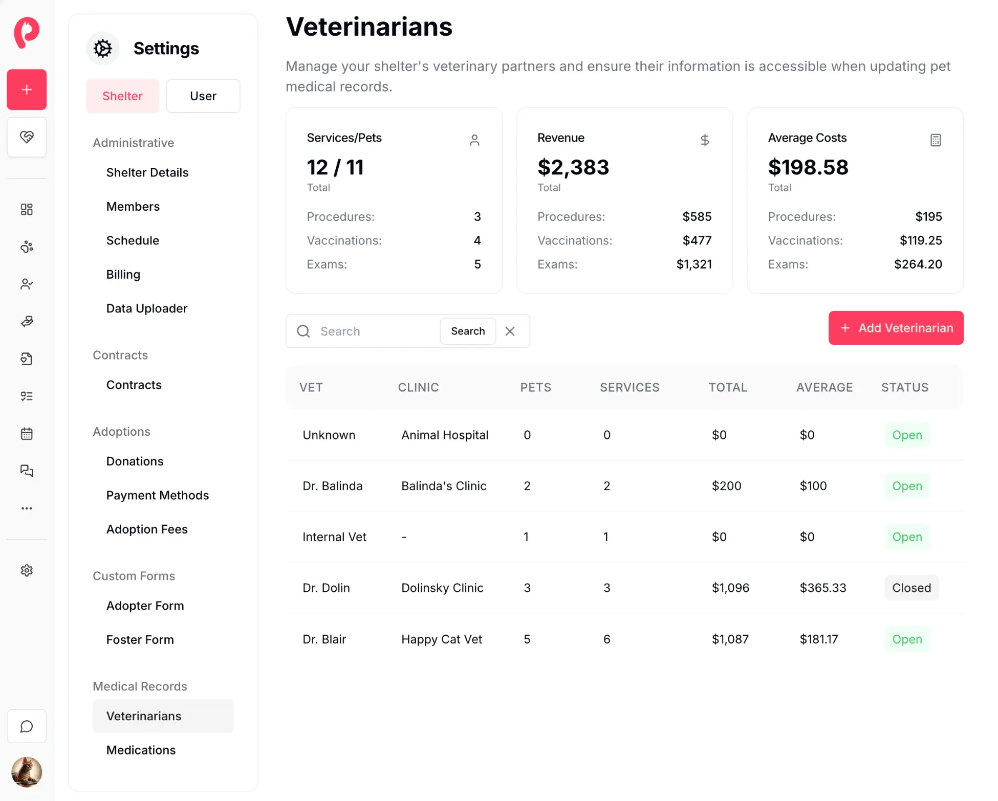The image size is (998, 801).
Task: Click the VET column header
Action: click(311, 388)
